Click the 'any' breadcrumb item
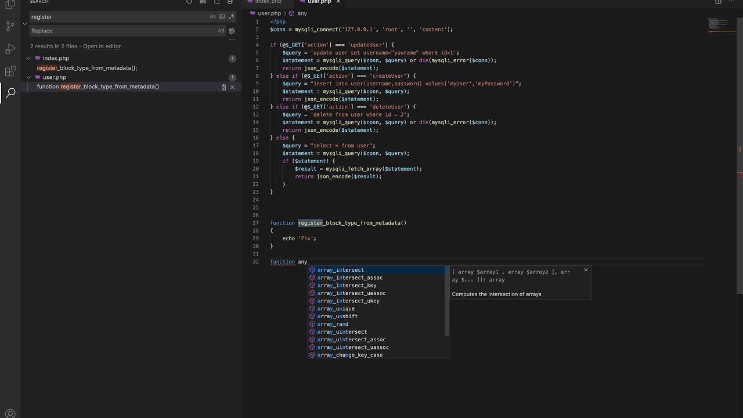 (302, 13)
